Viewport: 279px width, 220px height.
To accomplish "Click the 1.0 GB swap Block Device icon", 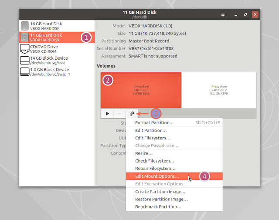I will pyautogui.click(x=25, y=72).
